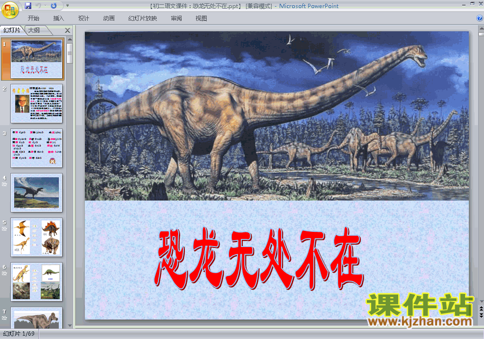Select slide 6 thumbnail
This screenshot has width=484, height=339.
click(x=37, y=282)
